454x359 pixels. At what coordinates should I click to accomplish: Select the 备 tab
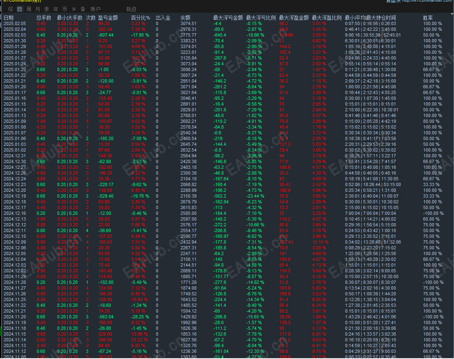tap(83, 9)
